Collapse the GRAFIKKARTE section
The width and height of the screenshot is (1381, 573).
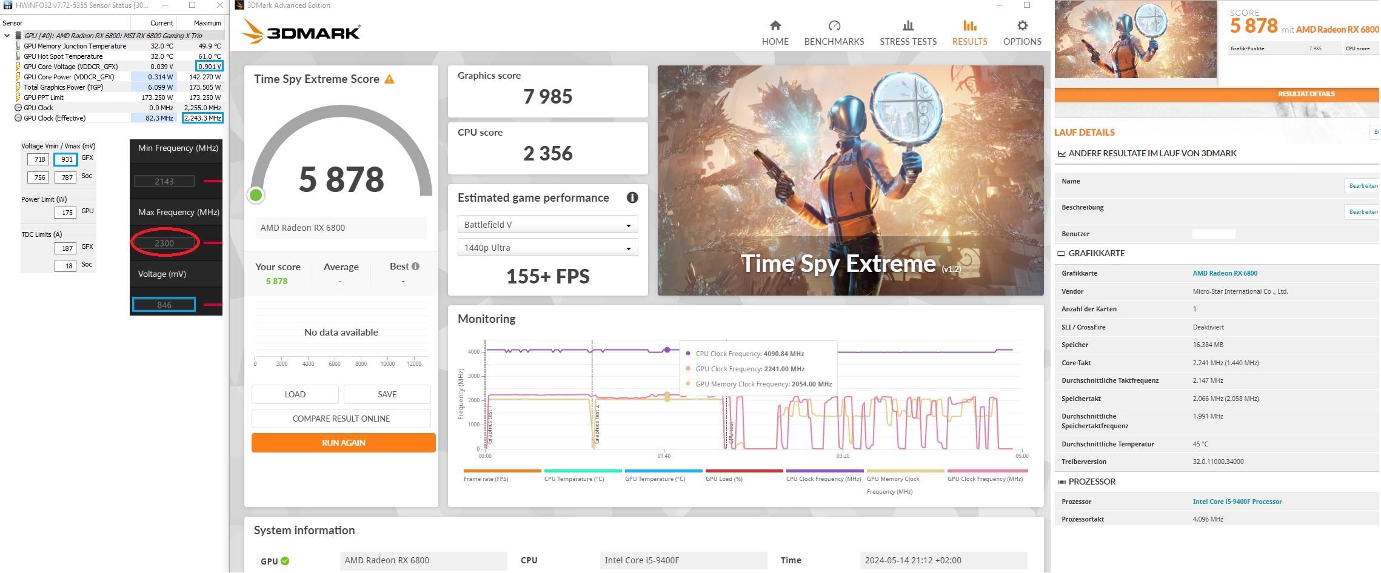1096,254
